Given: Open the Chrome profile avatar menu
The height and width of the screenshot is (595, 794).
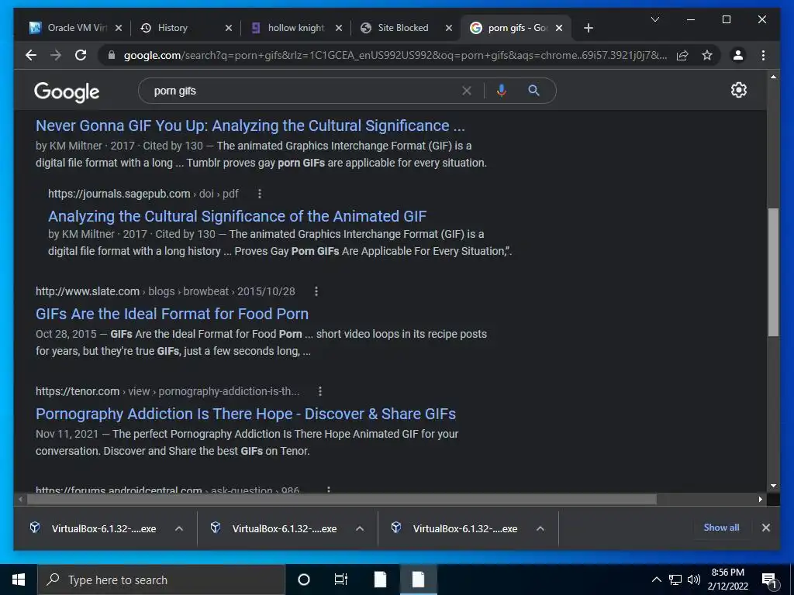Looking at the screenshot, I should pyautogui.click(x=738, y=55).
